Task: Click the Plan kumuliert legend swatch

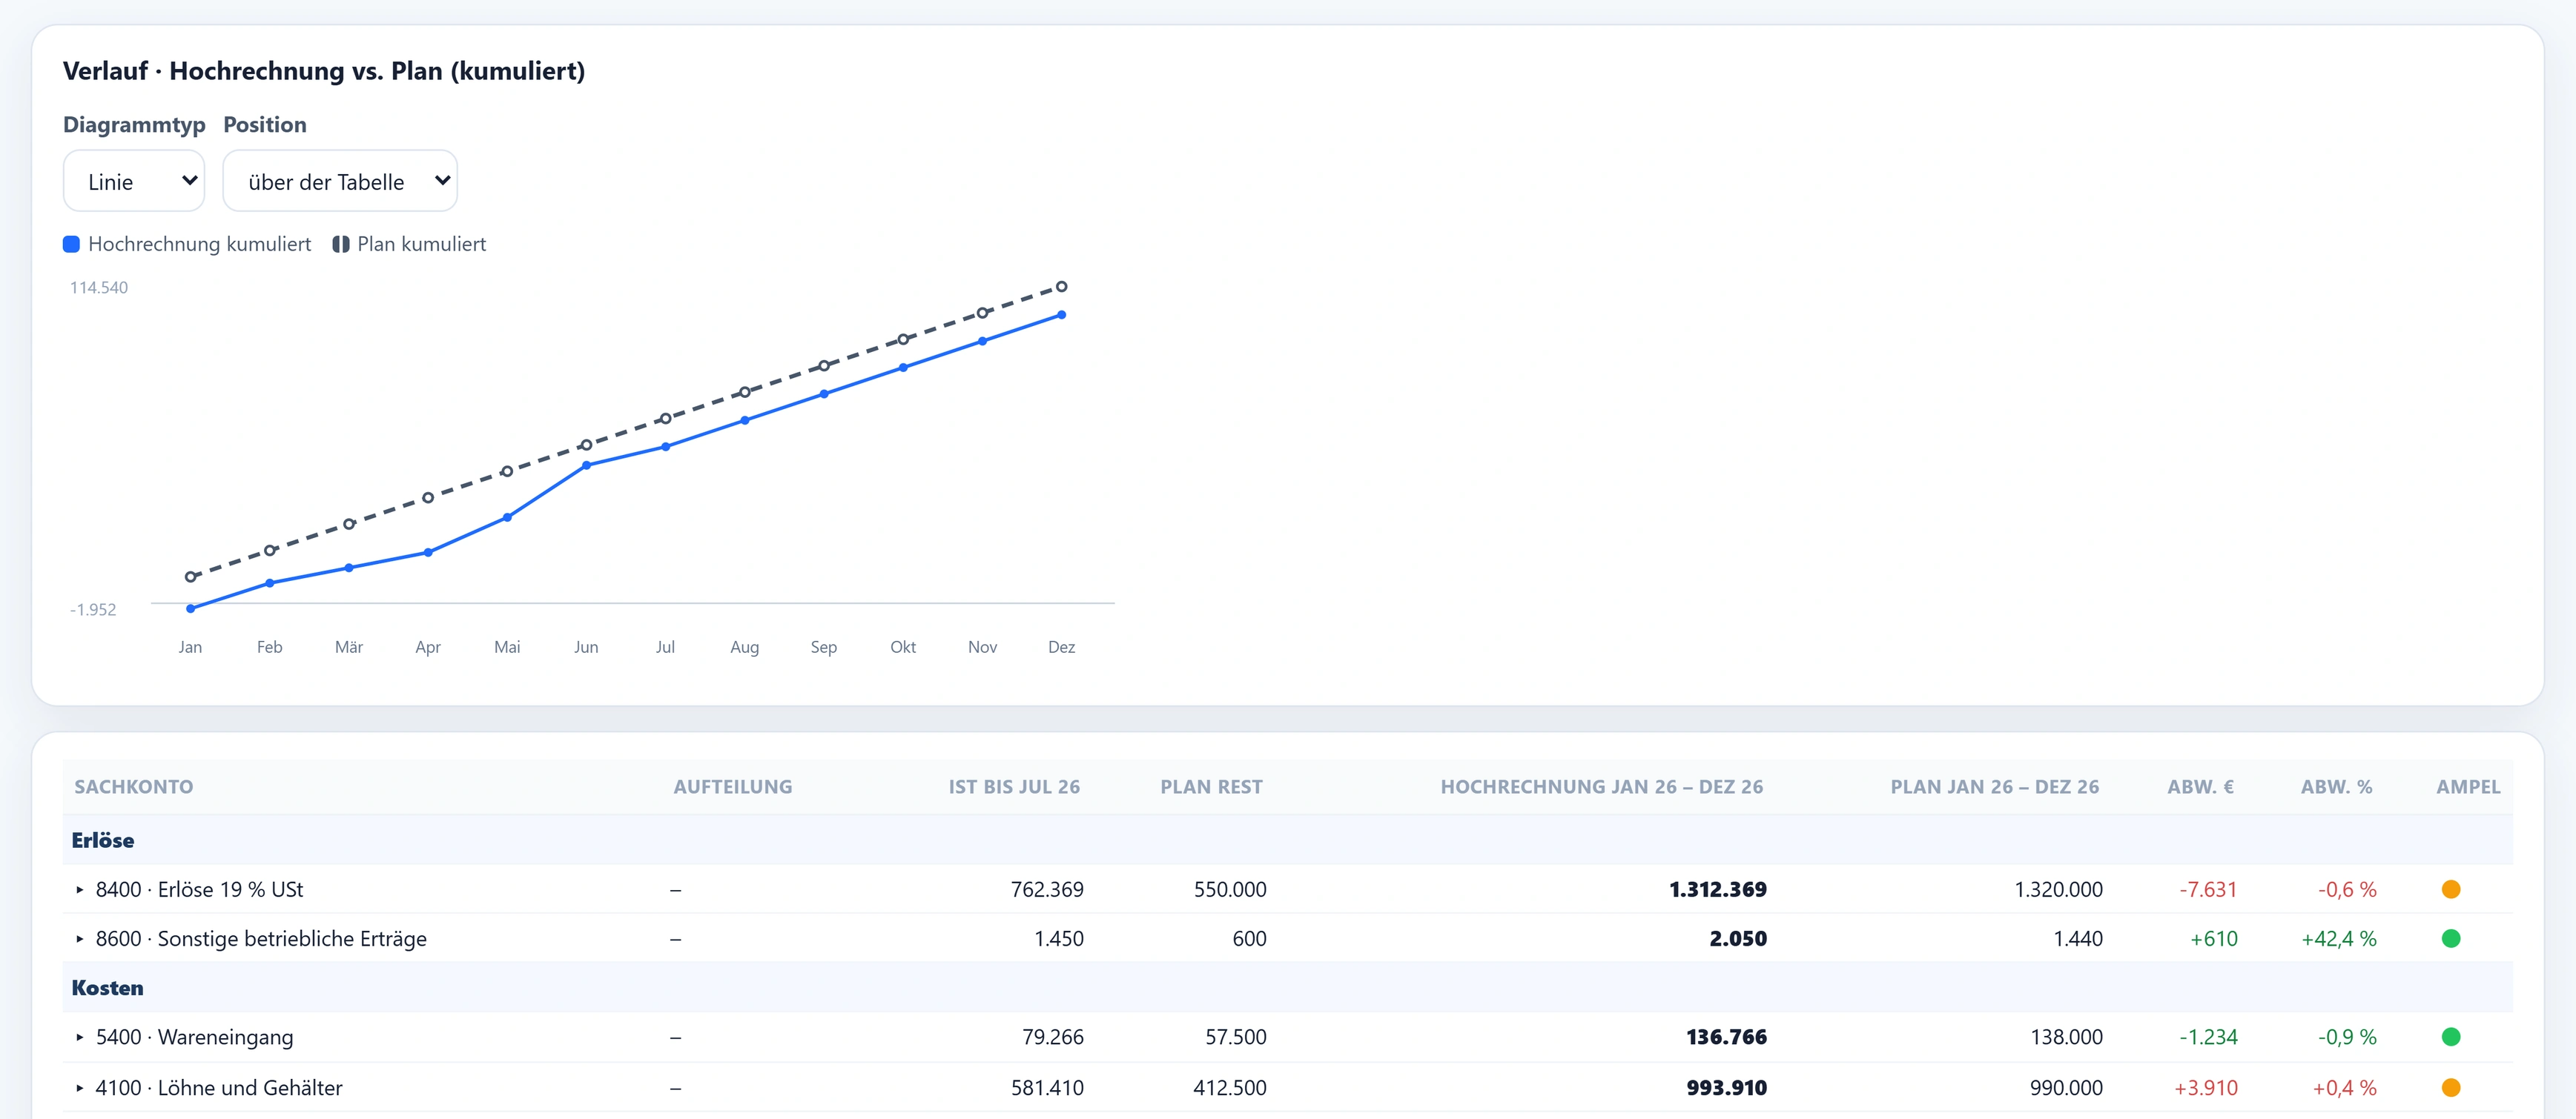Action: pyautogui.click(x=341, y=244)
